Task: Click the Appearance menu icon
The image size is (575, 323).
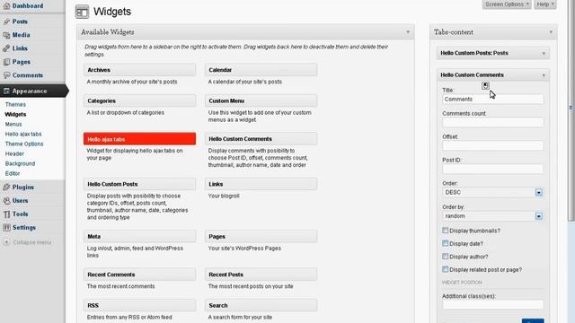Action: point(6,91)
